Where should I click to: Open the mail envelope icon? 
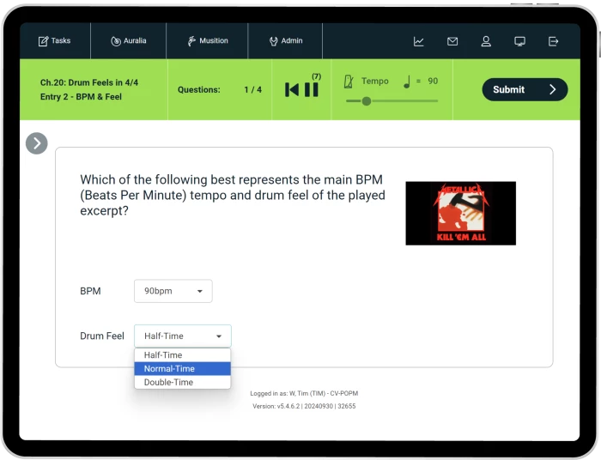point(452,41)
